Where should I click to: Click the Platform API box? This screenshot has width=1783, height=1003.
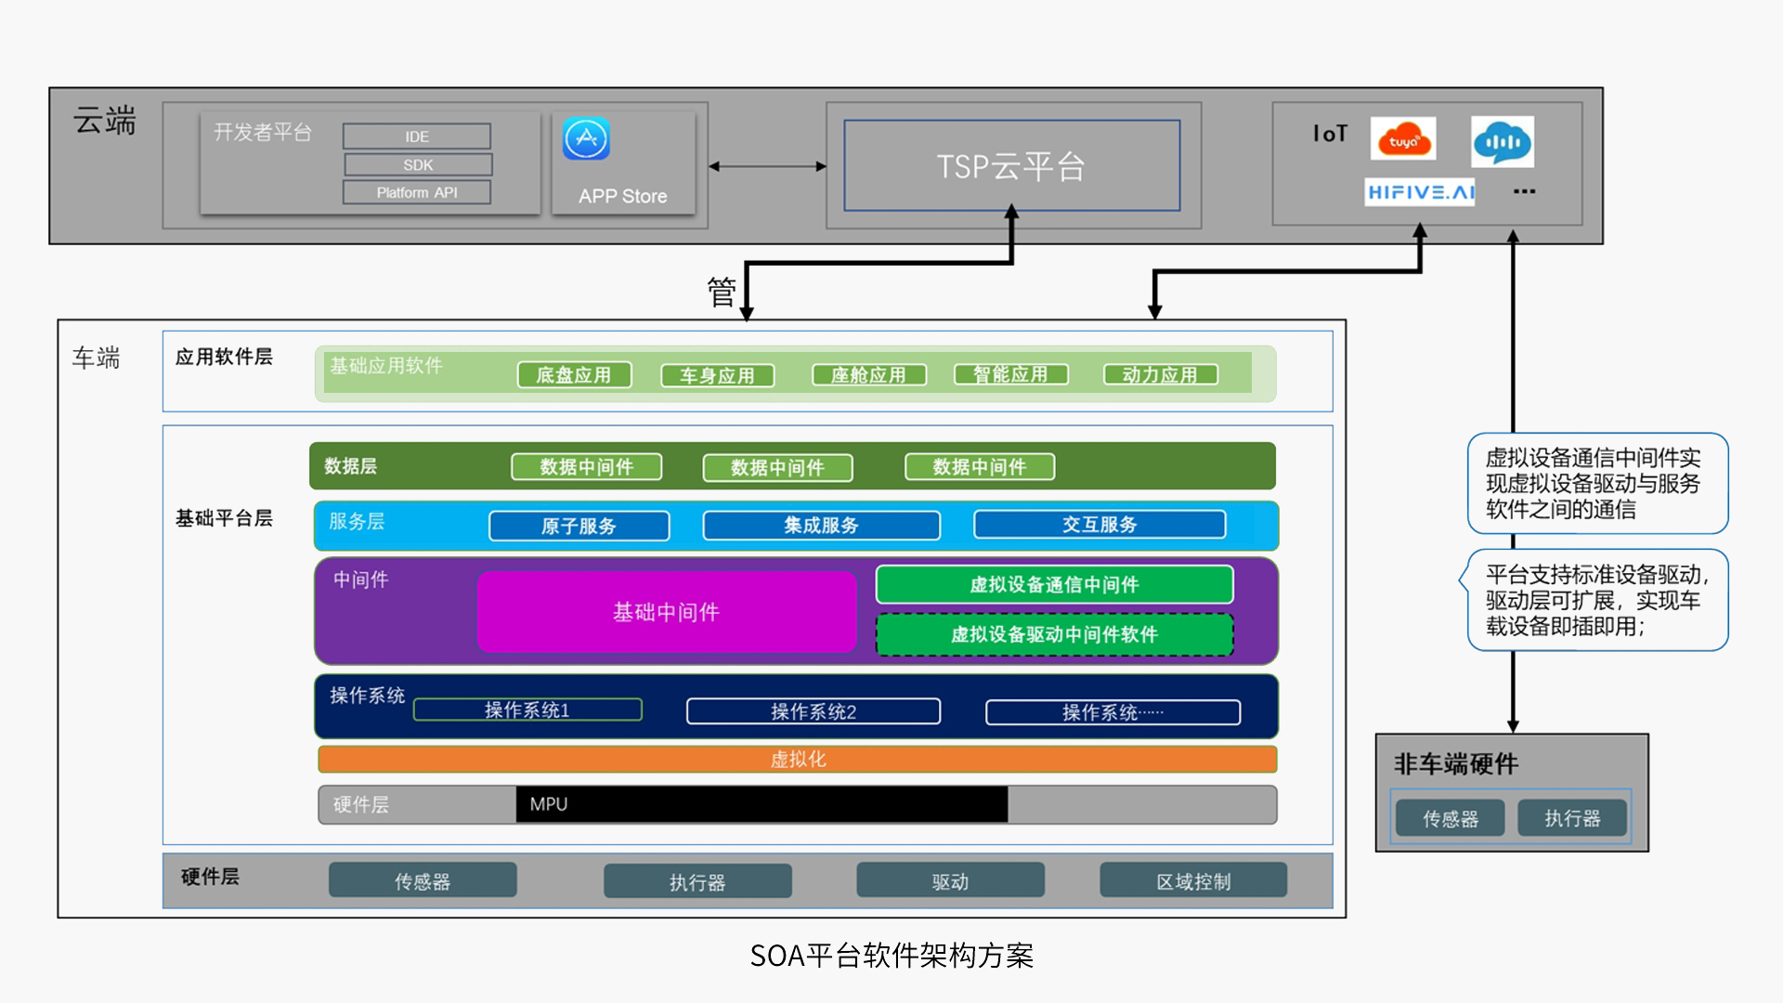point(417,192)
